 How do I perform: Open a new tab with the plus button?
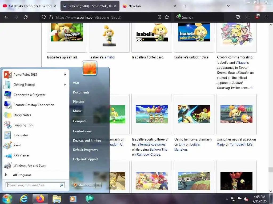[185, 6]
